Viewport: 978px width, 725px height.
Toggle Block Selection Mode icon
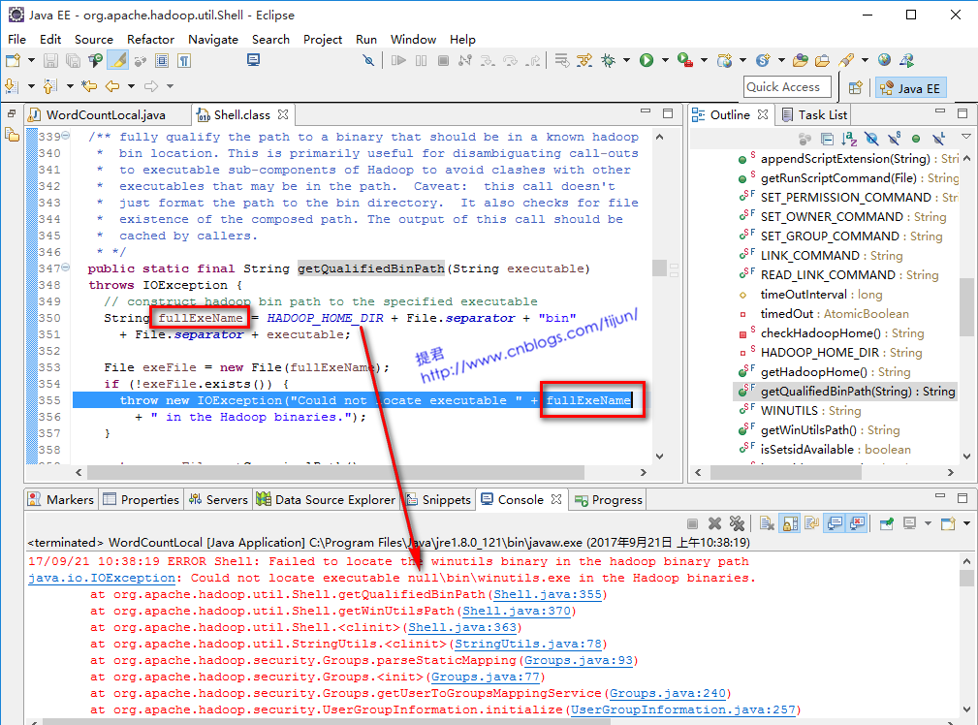point(162,60)
